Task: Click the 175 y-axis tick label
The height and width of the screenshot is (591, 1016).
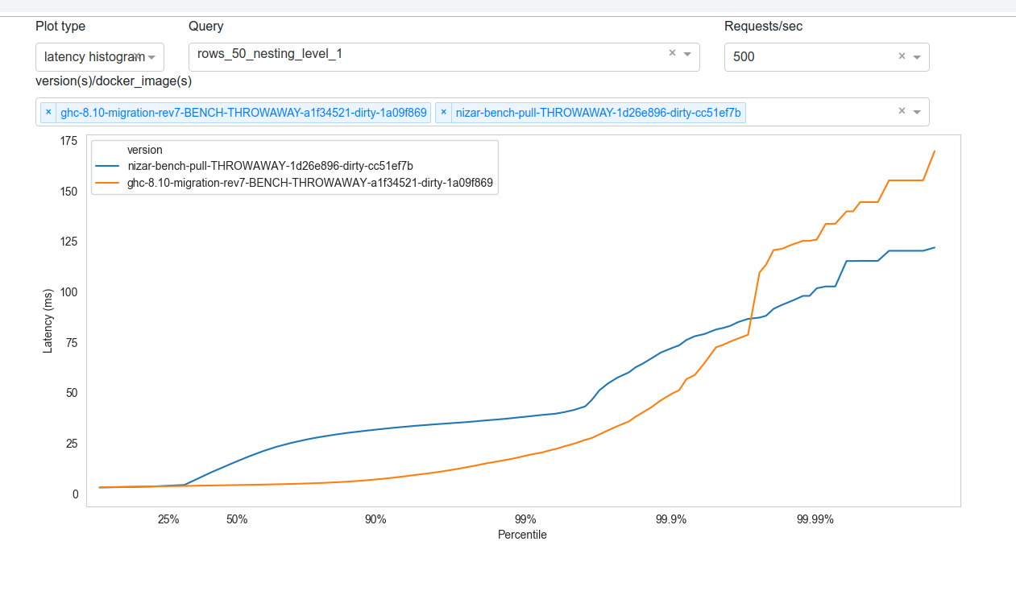Action: [x=68, y=141]
